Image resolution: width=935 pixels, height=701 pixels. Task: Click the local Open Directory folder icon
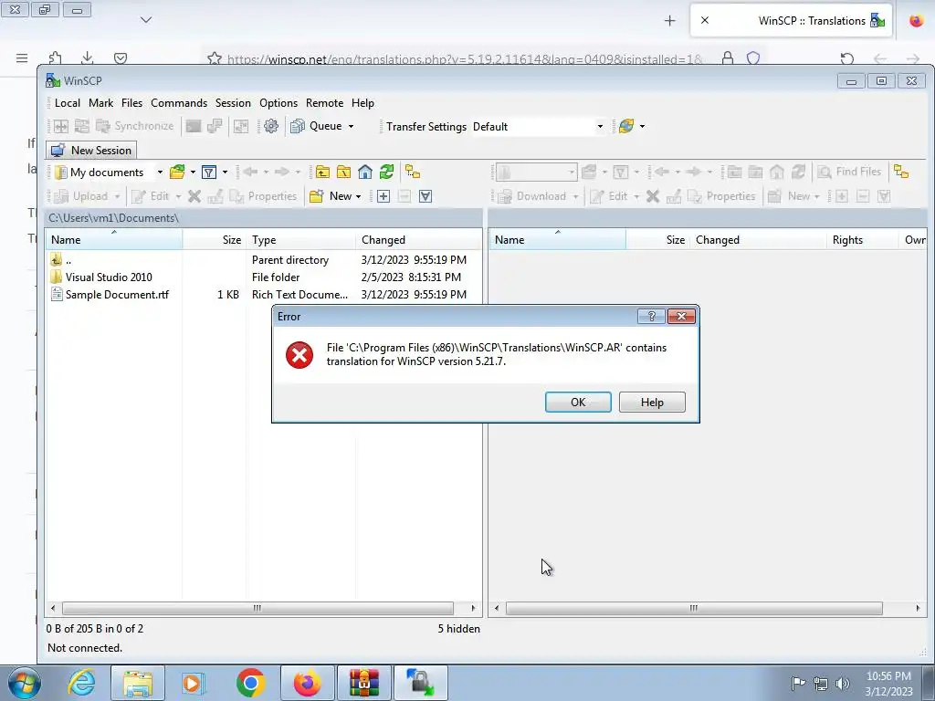(177, 173)
